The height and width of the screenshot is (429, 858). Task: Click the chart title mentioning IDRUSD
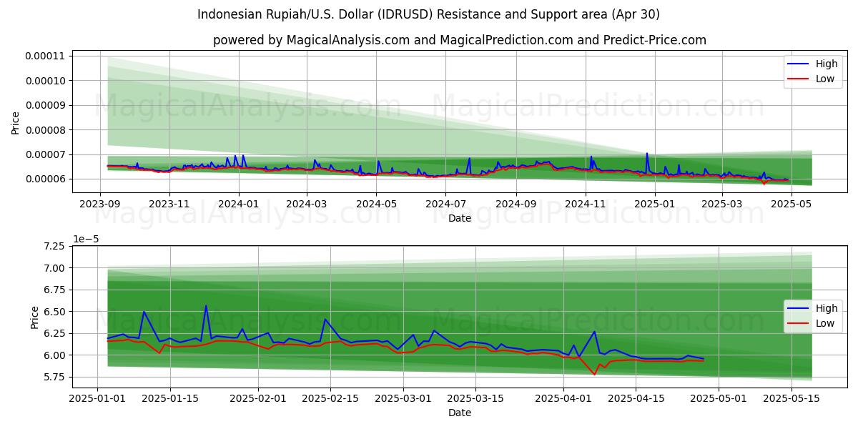(x=429, y=14)
